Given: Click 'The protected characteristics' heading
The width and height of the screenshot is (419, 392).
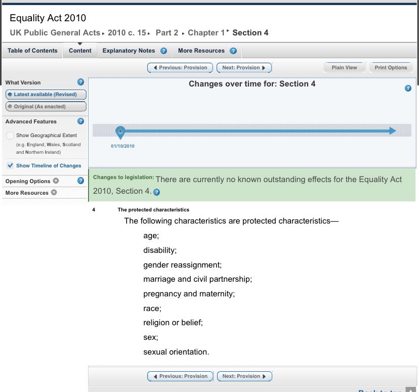Looking at the screenshot, I should [x=153, y=210].
